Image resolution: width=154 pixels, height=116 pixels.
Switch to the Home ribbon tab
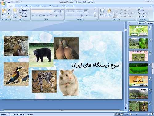point(11,6)
